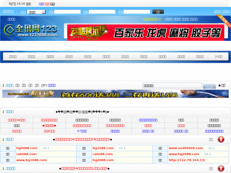Open the http://112.78.104.13/ link
The image size is (231, 173).
187,160
